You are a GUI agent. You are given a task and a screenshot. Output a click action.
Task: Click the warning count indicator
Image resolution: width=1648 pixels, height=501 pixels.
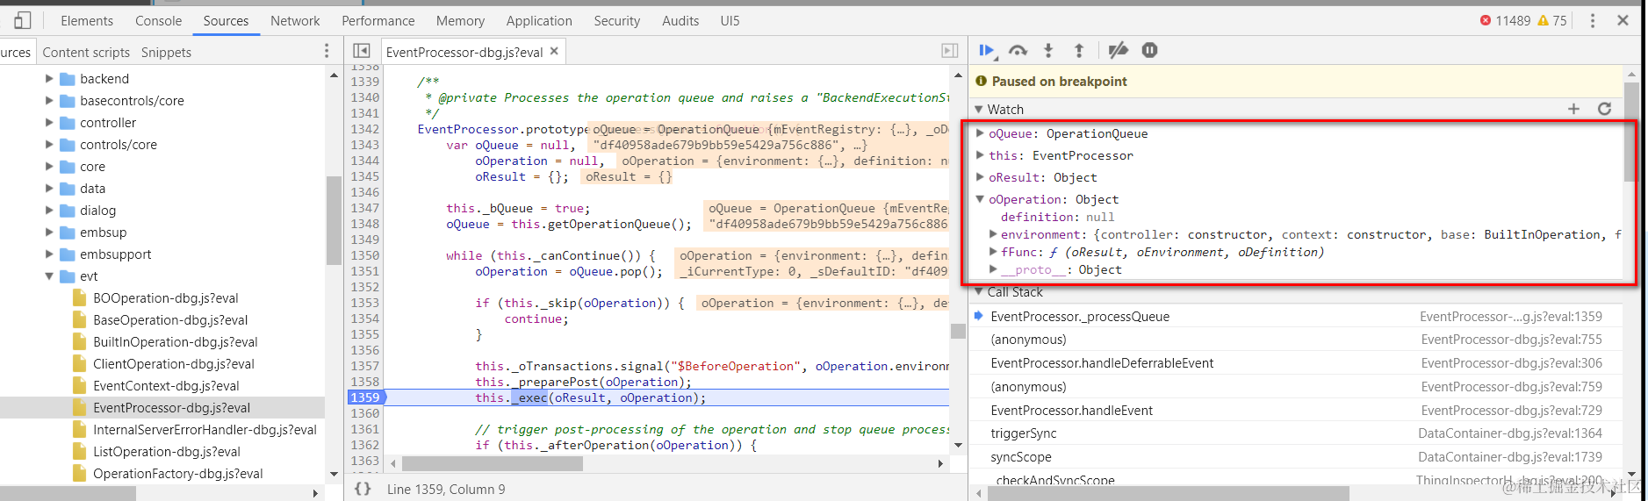(1552, 20)
